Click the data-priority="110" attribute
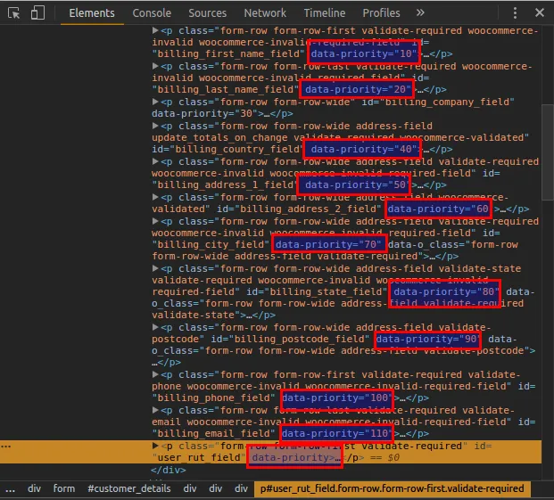Viewport: 554px width, 500px height. tap(337, 433)
